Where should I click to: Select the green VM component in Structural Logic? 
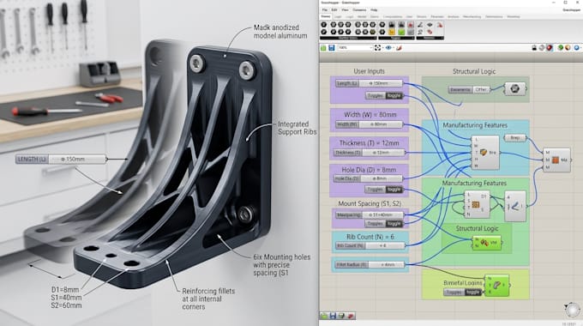click(x=487, y=243)
